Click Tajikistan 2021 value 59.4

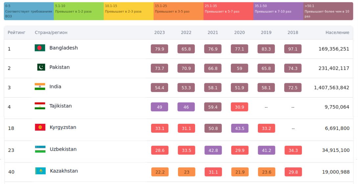tap(213, 107)
